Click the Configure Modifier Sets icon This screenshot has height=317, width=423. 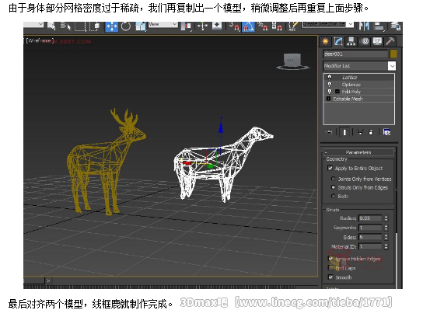click(386, 132)
